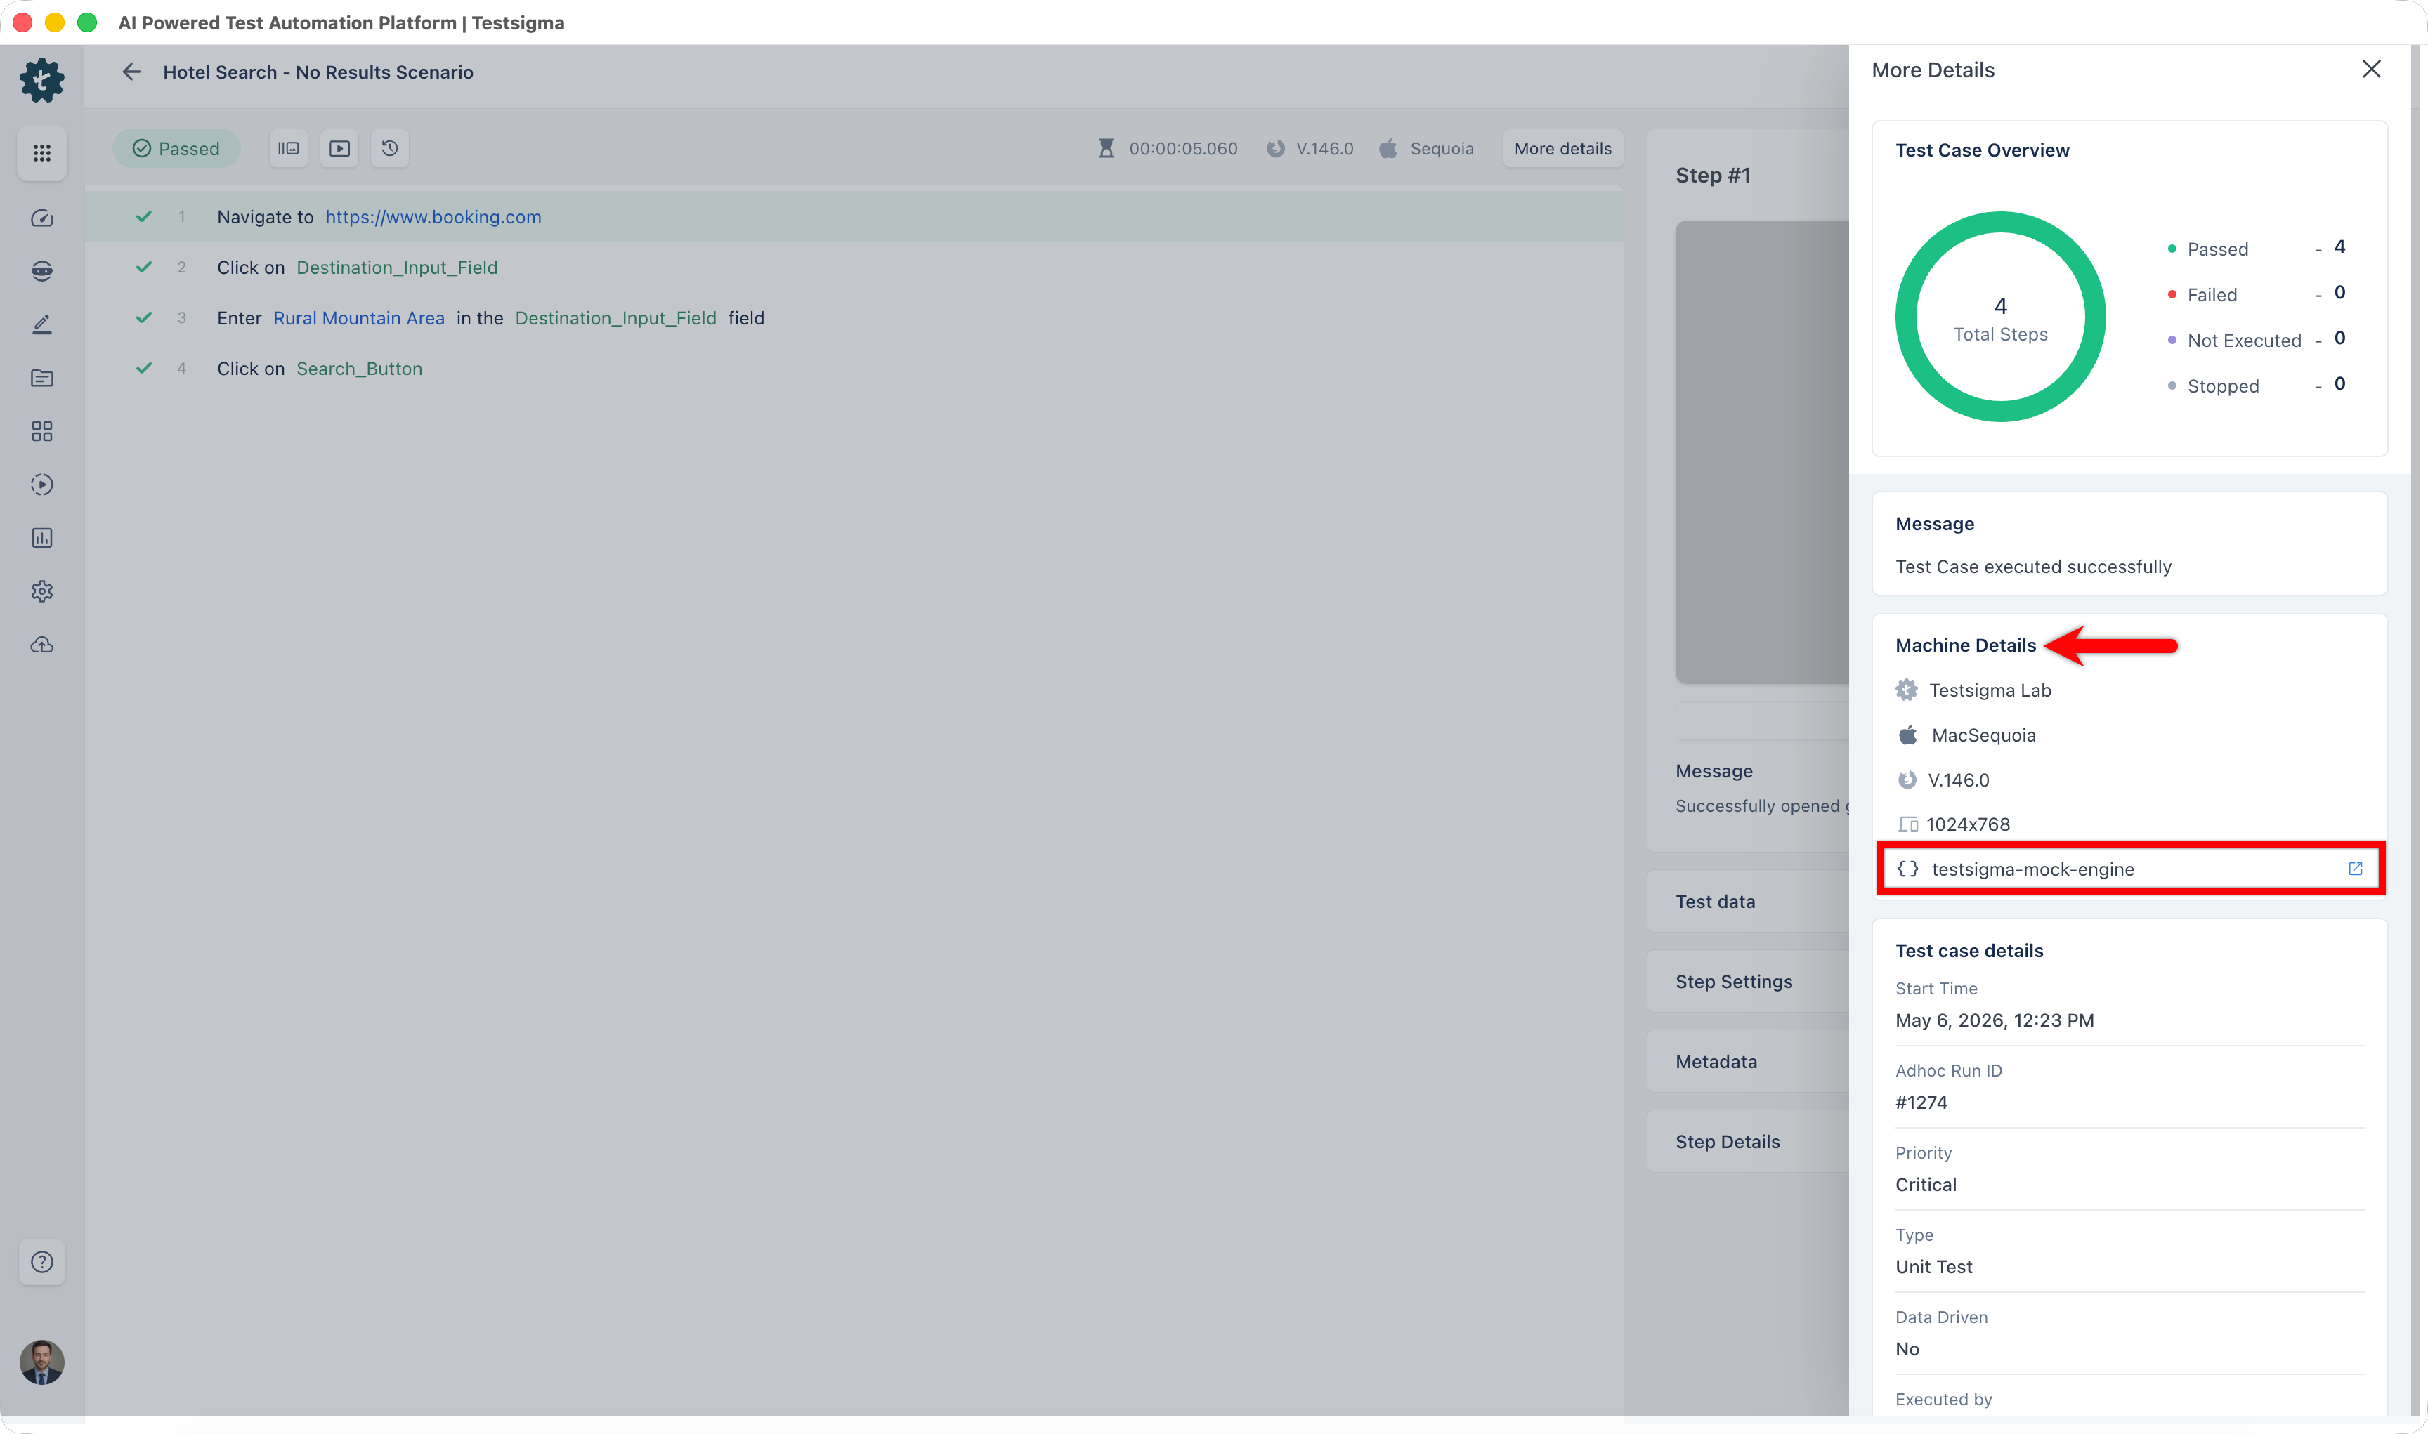The width and height of the screenshot is (2428, 1434).
Task: Open the four-squares add-ons sidebar icon
Action: [41, 431]
